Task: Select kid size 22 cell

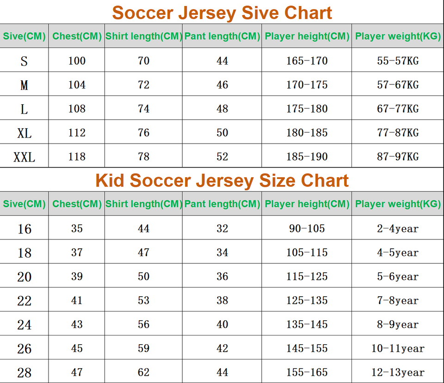Action: tap(24, 301)
